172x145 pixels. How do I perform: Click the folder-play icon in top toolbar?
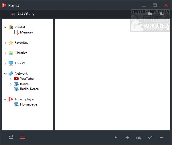(x=150, y=13)
